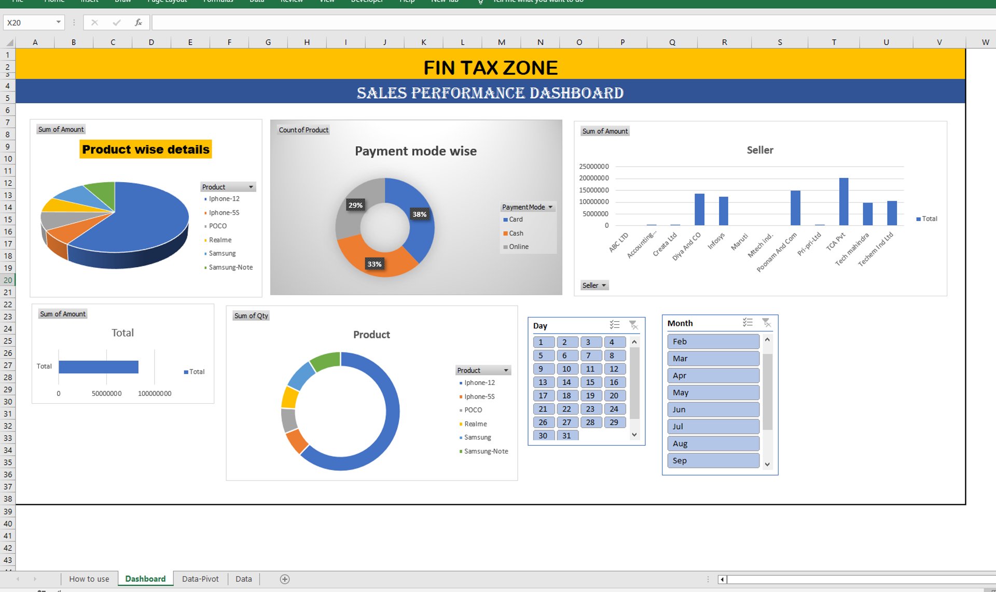Click the cancel entry X icon
The image size is (996, 592).
[94, 22]
